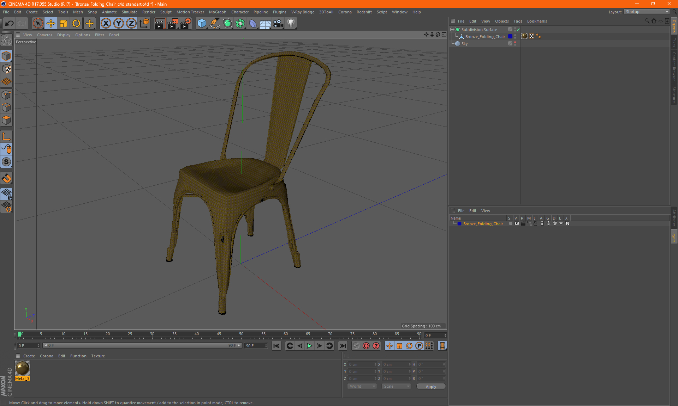Click the Apply button in coordinates panel
This screenshot has width=678, height=406.
(x=430, y=386)
